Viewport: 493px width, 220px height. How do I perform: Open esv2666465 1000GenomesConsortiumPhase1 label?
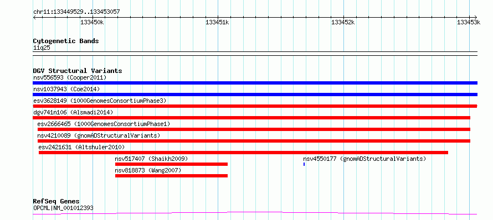(104, 124)
